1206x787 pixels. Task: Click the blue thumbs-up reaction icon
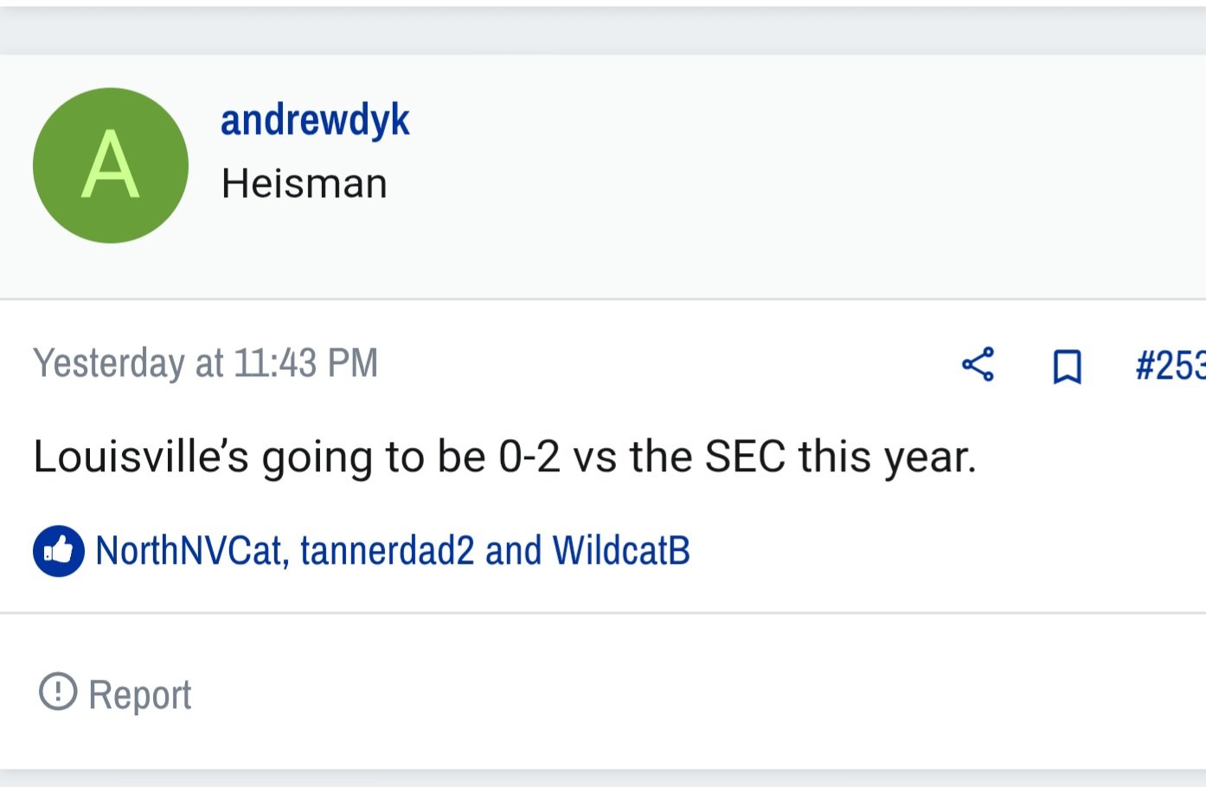tap(59, 551)
